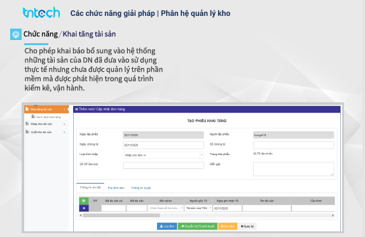
Task: Click the Mã tài sản table cell
Action: tap(137, 208)
